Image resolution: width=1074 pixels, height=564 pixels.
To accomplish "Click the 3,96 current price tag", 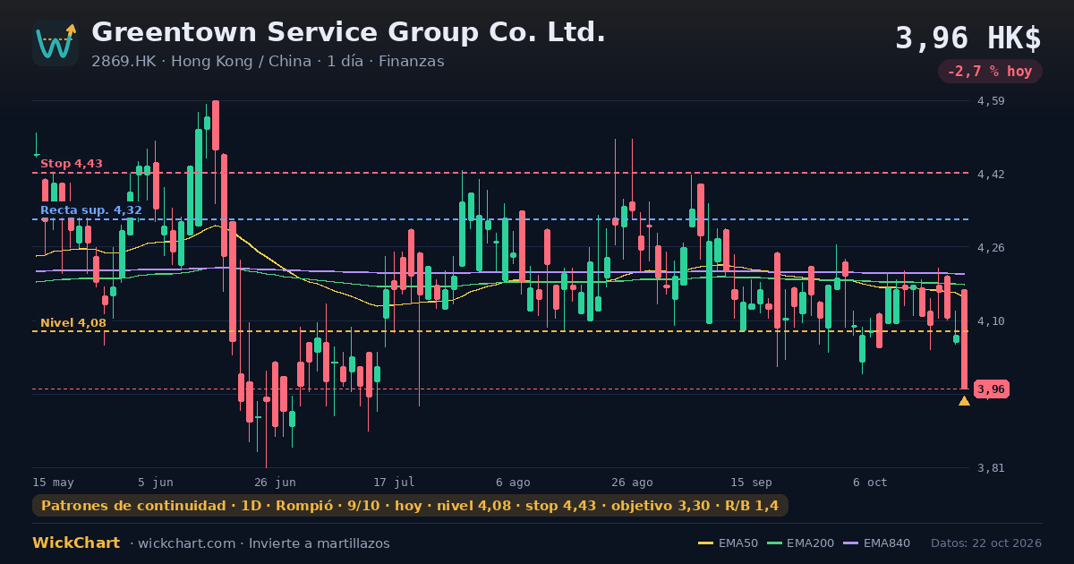I will coord(992,389).
